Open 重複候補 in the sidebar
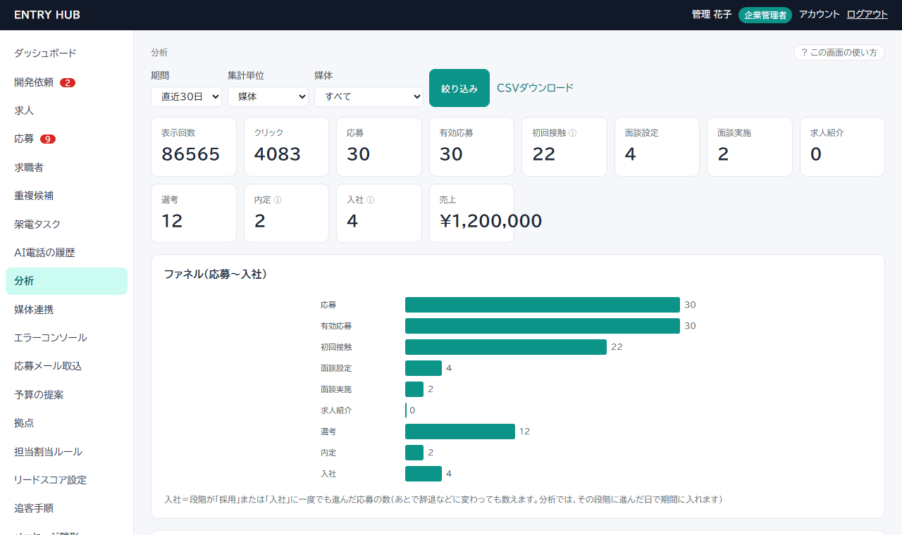902x535 pixels. pos(66,196)
